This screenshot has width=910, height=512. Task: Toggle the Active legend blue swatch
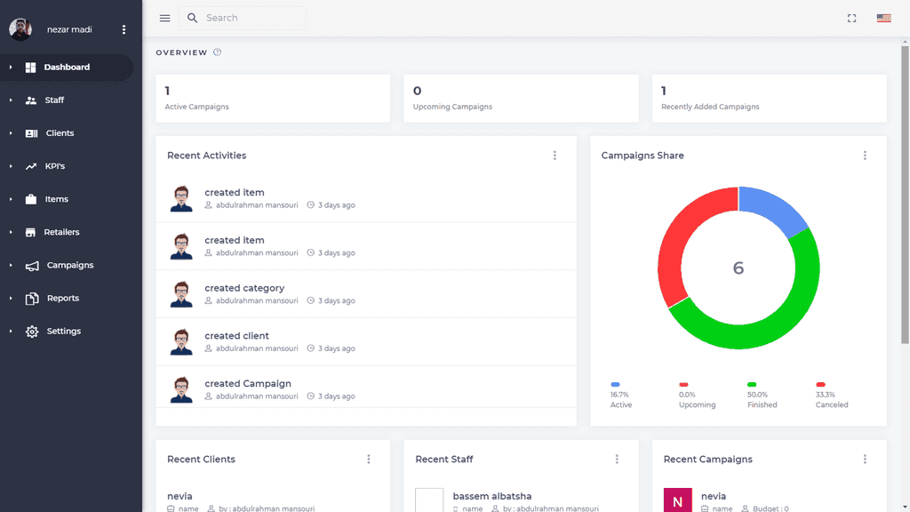615,384
